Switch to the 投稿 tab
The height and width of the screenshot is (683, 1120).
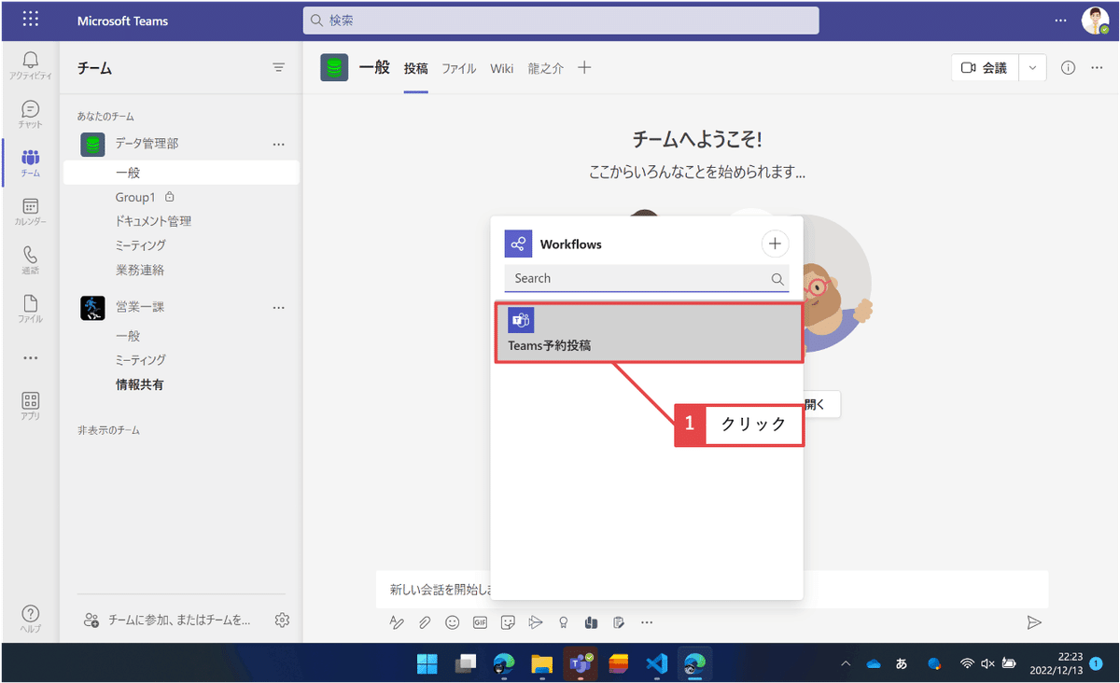tap(416, 68)
